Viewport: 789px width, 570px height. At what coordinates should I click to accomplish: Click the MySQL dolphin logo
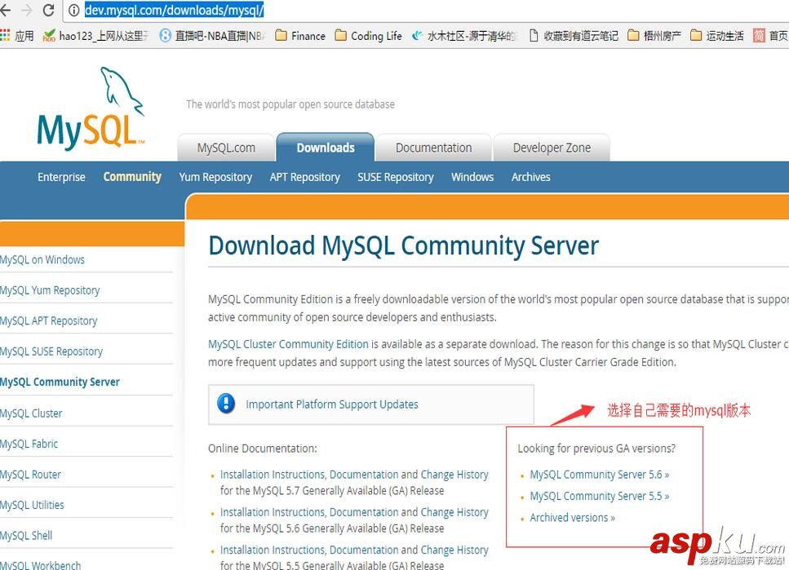[91, 108]
